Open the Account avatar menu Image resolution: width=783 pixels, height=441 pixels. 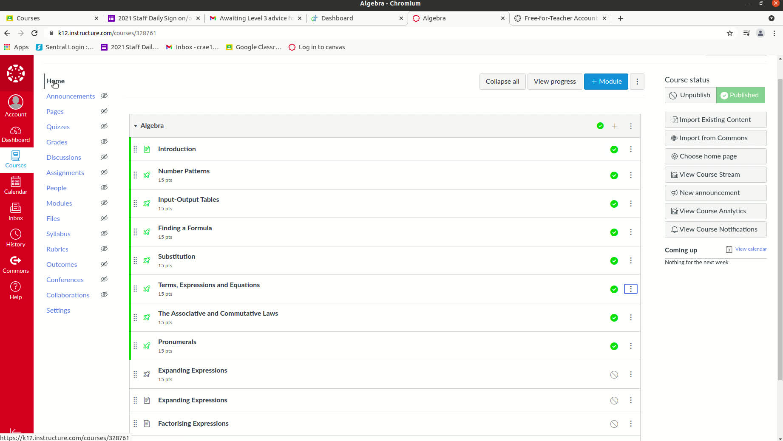pyautogui.click(x=16, y=106)
